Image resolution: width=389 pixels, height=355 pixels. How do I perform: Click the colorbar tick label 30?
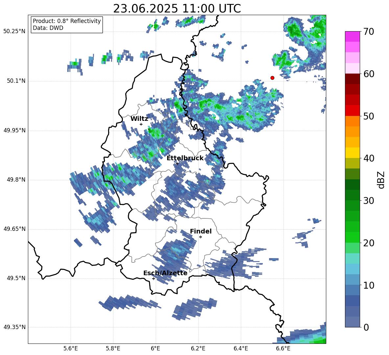click(x=369, y=201)
